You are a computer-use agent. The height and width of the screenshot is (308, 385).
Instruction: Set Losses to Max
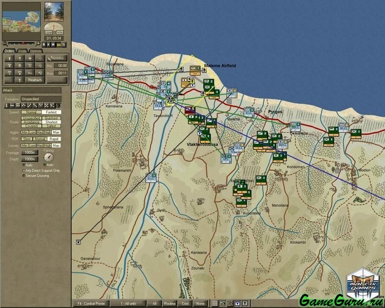coord(56,145)
